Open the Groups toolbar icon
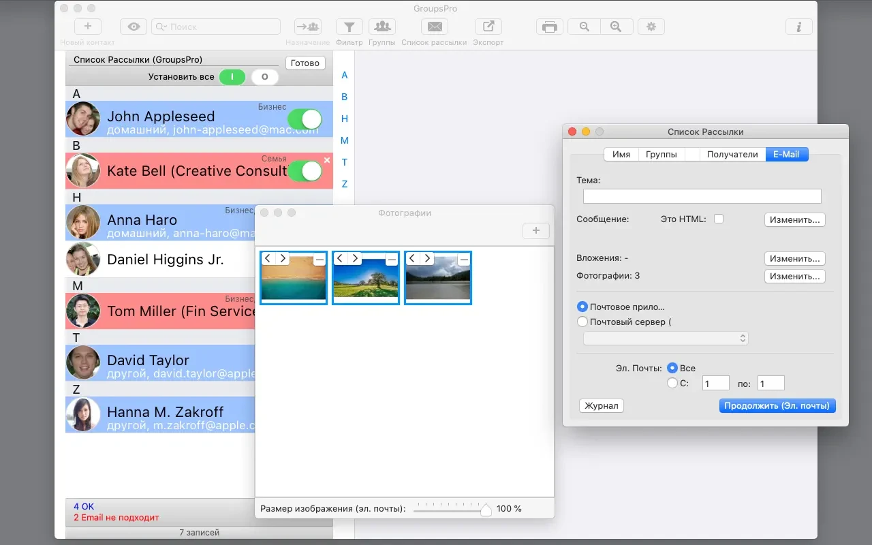 pyautogui.click(x=382, y=27)
